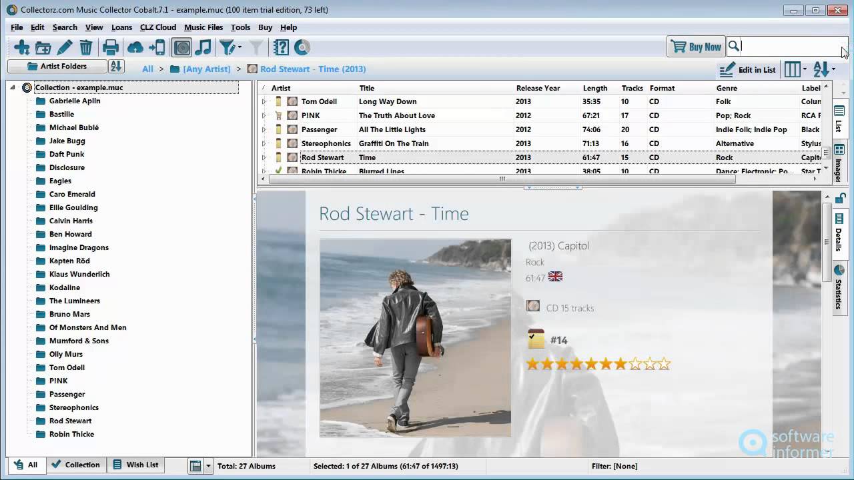Click the CLZ Cloud sync icon

(x=135, y=47)
